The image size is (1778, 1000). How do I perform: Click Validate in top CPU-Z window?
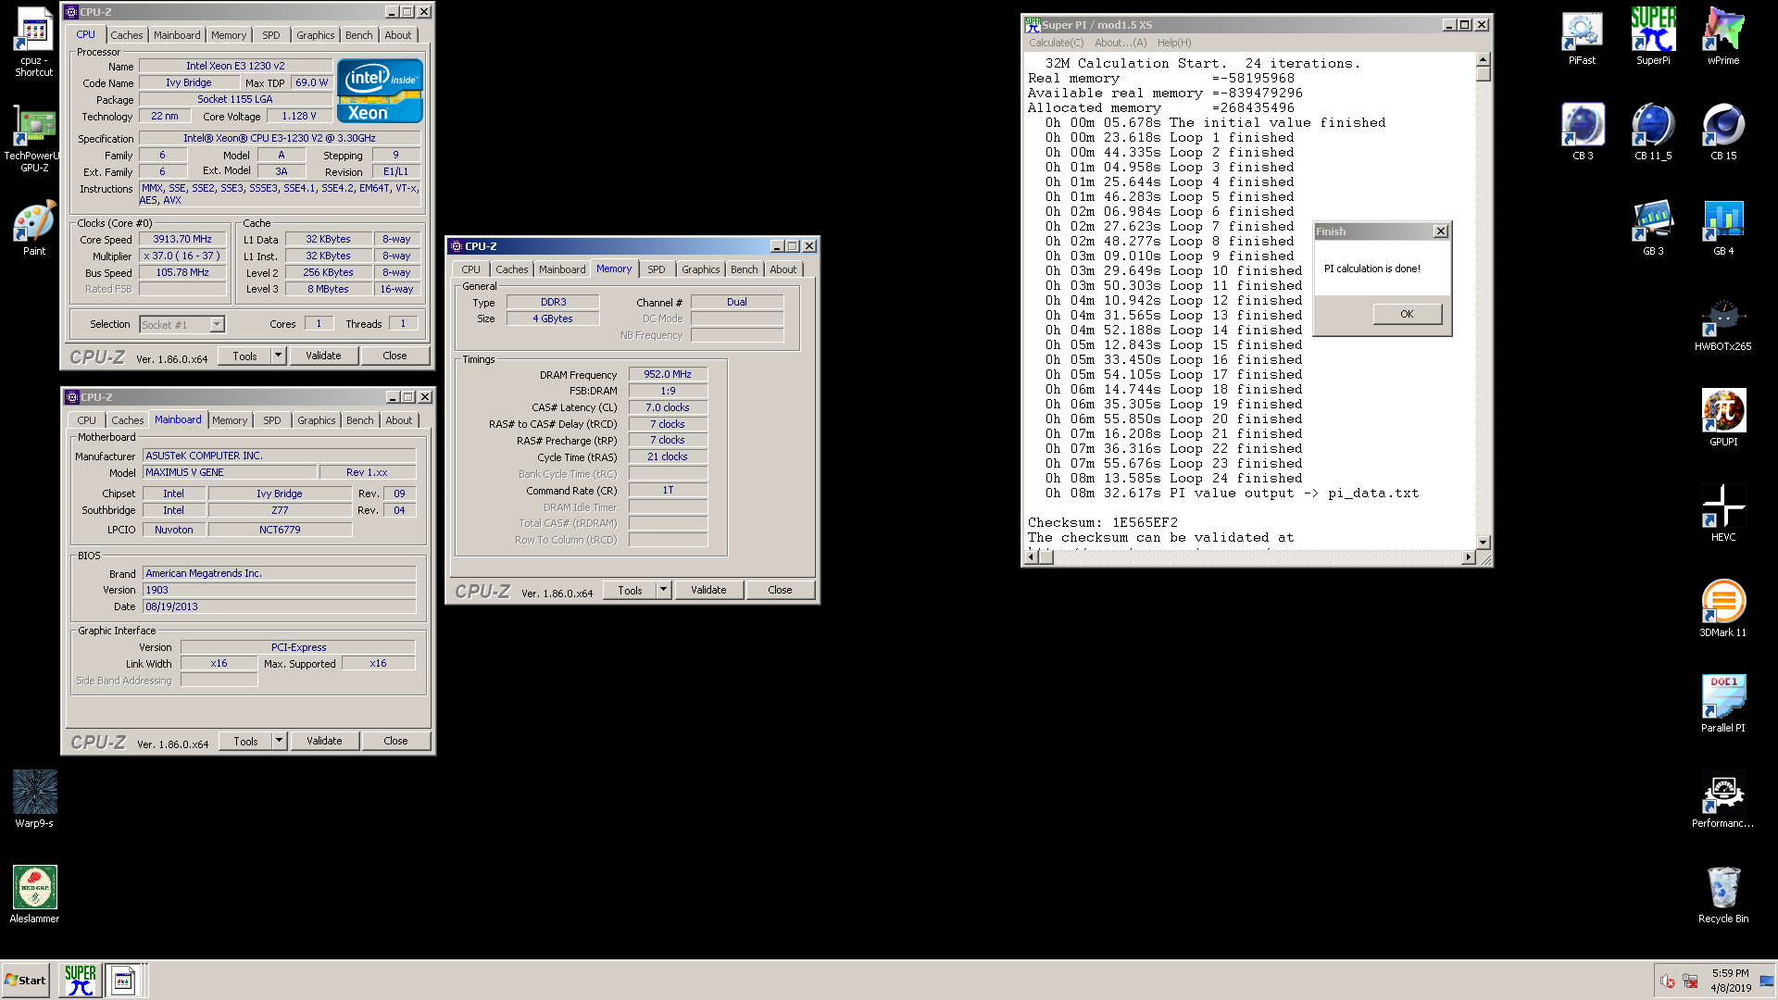click(323, 356)
